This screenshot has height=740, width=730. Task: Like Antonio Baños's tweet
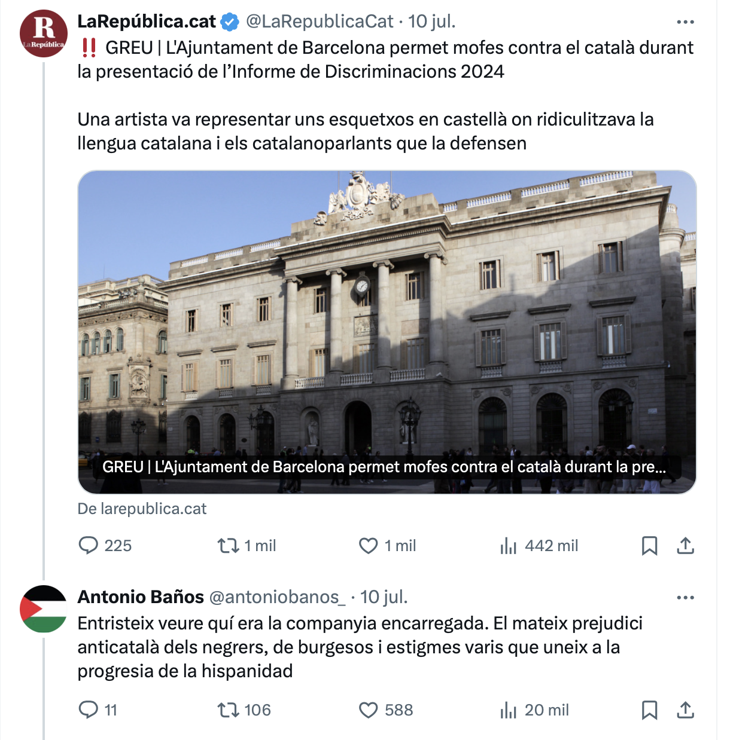(386, 710)
